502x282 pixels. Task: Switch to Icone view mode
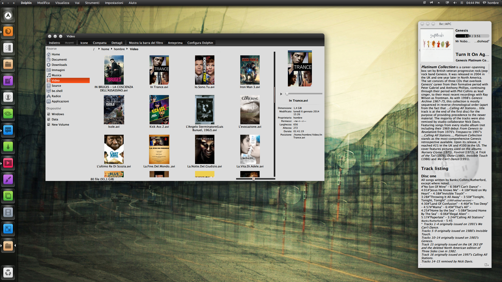(84, 43)
